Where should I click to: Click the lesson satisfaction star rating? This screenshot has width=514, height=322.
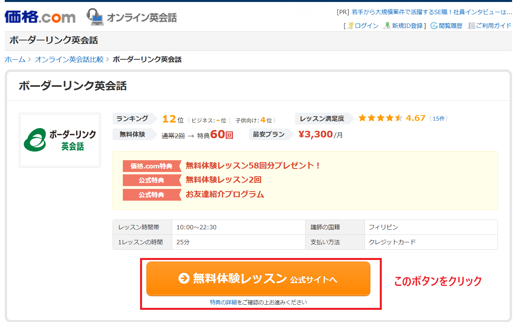tap(380, 118)
